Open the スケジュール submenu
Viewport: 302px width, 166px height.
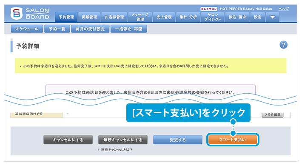click(x=27, y=29)
